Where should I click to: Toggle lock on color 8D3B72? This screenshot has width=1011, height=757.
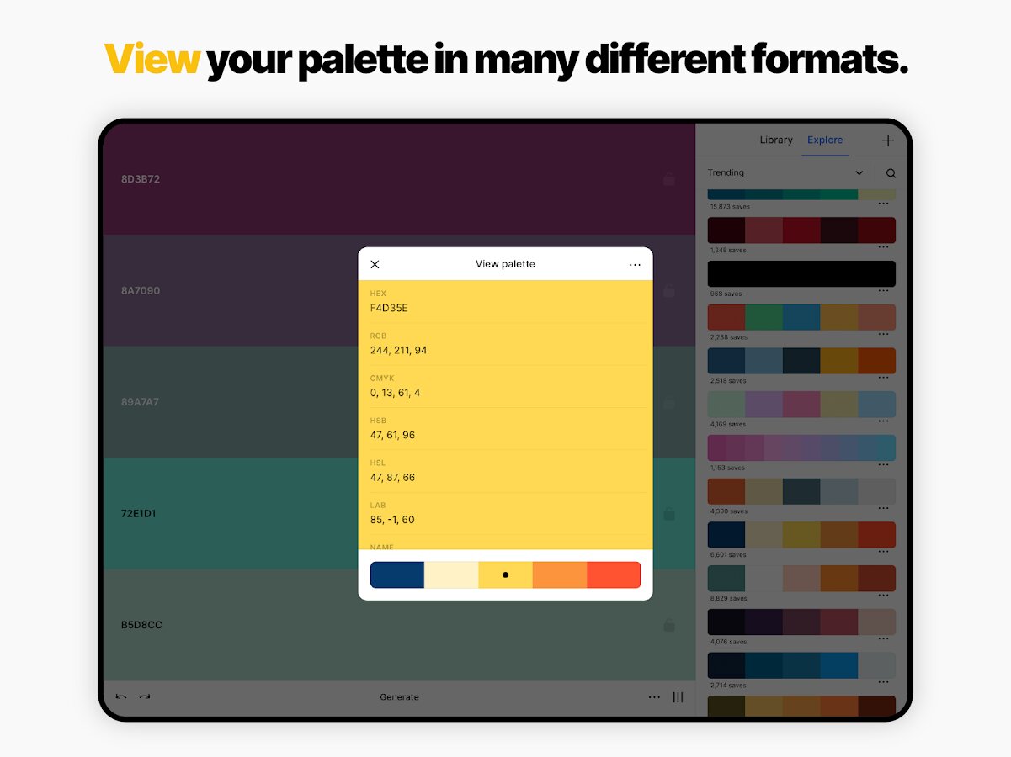[x=668, y=179]
